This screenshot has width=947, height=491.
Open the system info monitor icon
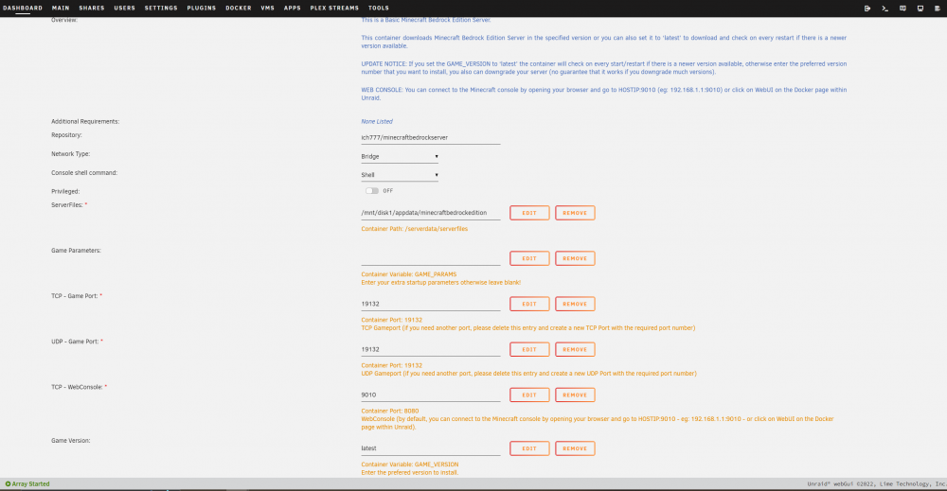pyautogui.click(x=920, y=9)
